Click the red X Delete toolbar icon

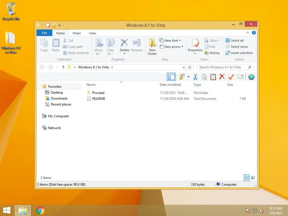point(222,77)
